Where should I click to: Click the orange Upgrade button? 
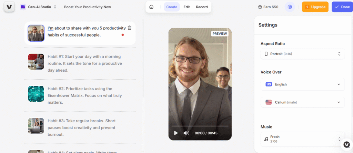click(315, 7)
